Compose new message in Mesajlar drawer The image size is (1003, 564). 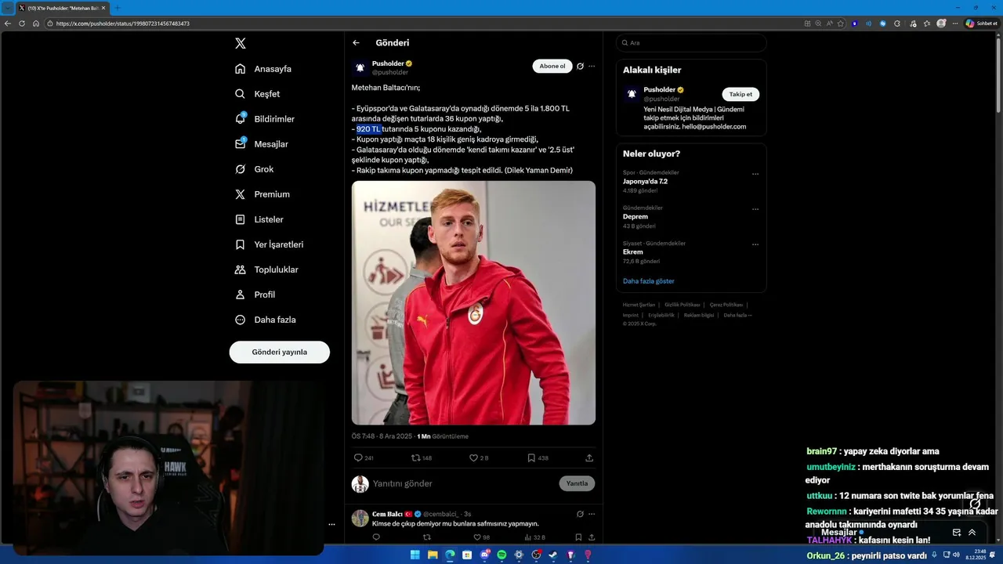click(x=956, y=533)
